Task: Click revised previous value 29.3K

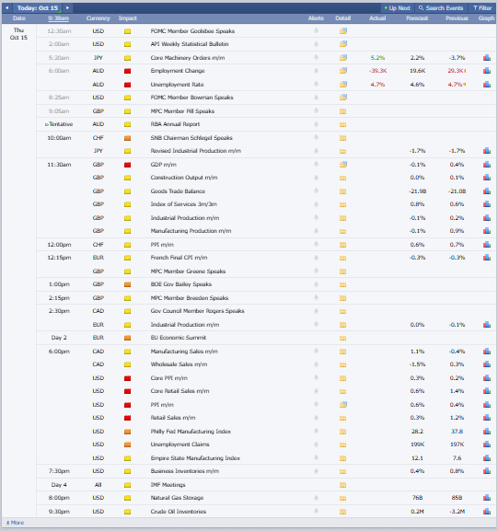Action: (455, 71)
